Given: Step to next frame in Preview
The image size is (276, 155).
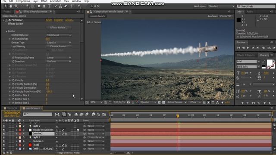Looking at the screenshot, I should pyautogui.click(x=253, y=48).
